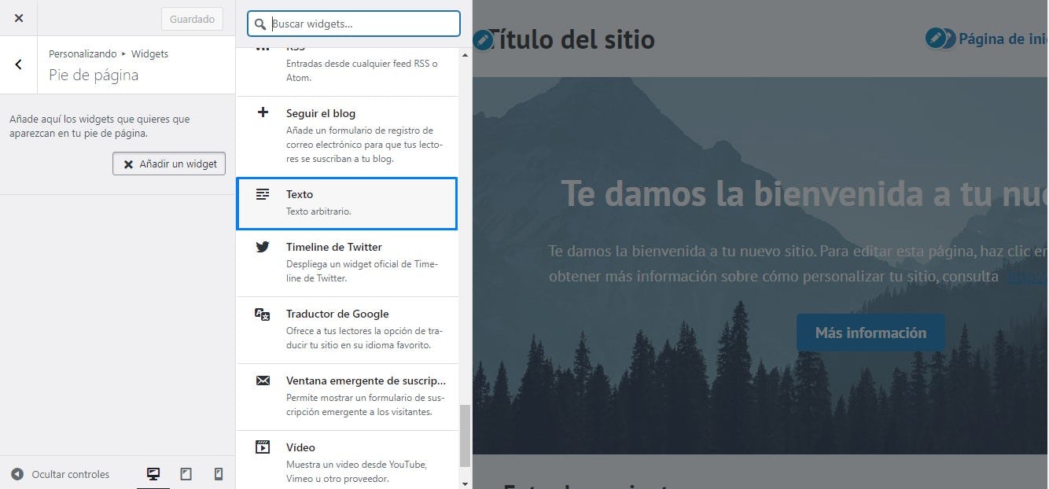Click the Guardado button
Image resolution: width=1049 pixels, height=489 pixels.
pos(192,19)
